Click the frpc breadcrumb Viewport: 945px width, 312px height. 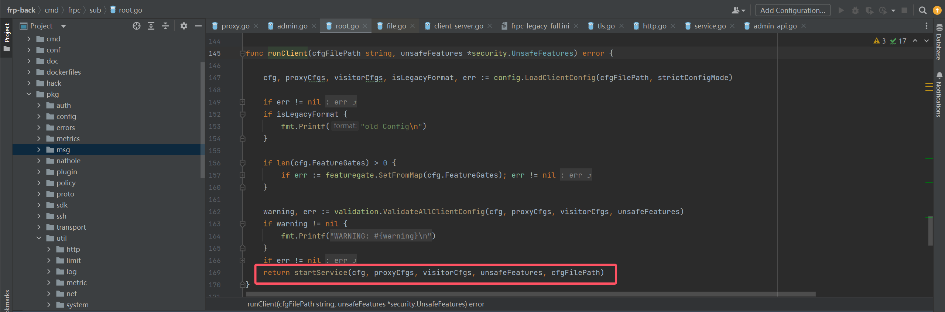pos(74,10)
